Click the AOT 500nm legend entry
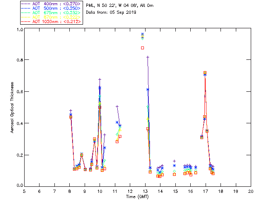This screenshot has width=258, height=207. pyautogui.click(x=51, y=8)
